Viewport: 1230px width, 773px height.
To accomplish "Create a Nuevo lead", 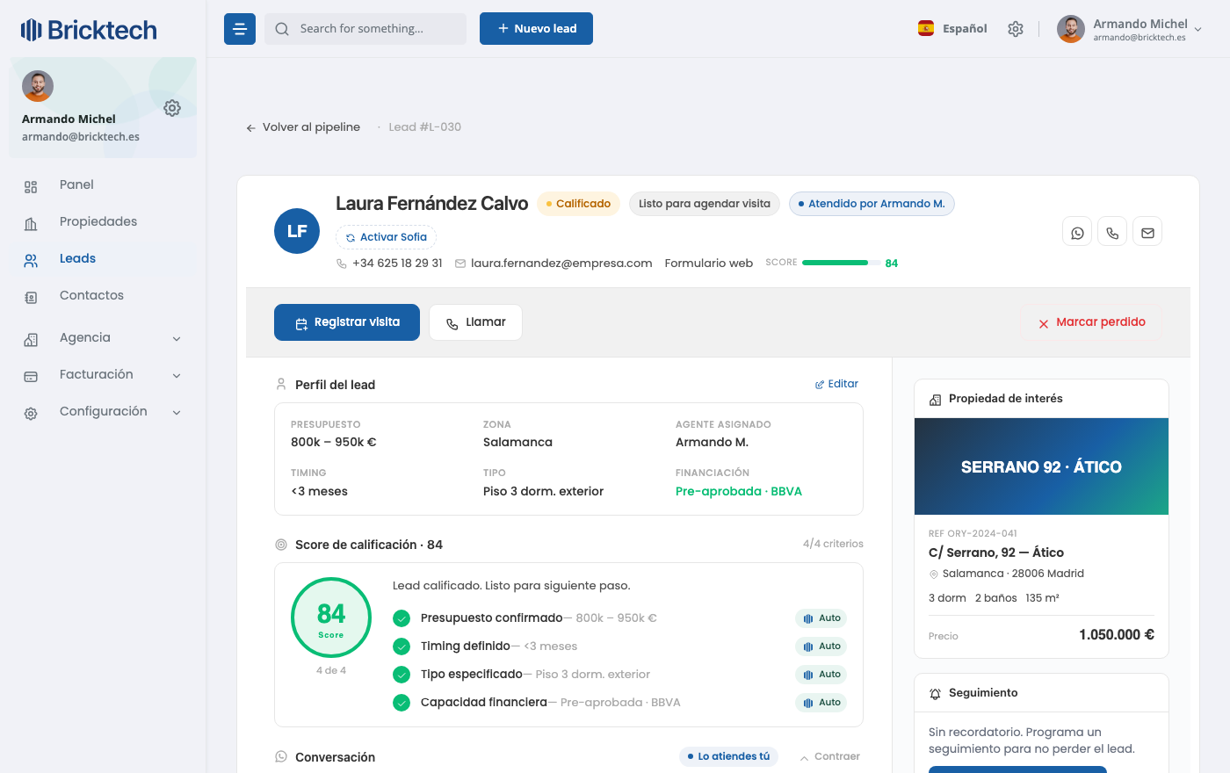I will [536, 28].
